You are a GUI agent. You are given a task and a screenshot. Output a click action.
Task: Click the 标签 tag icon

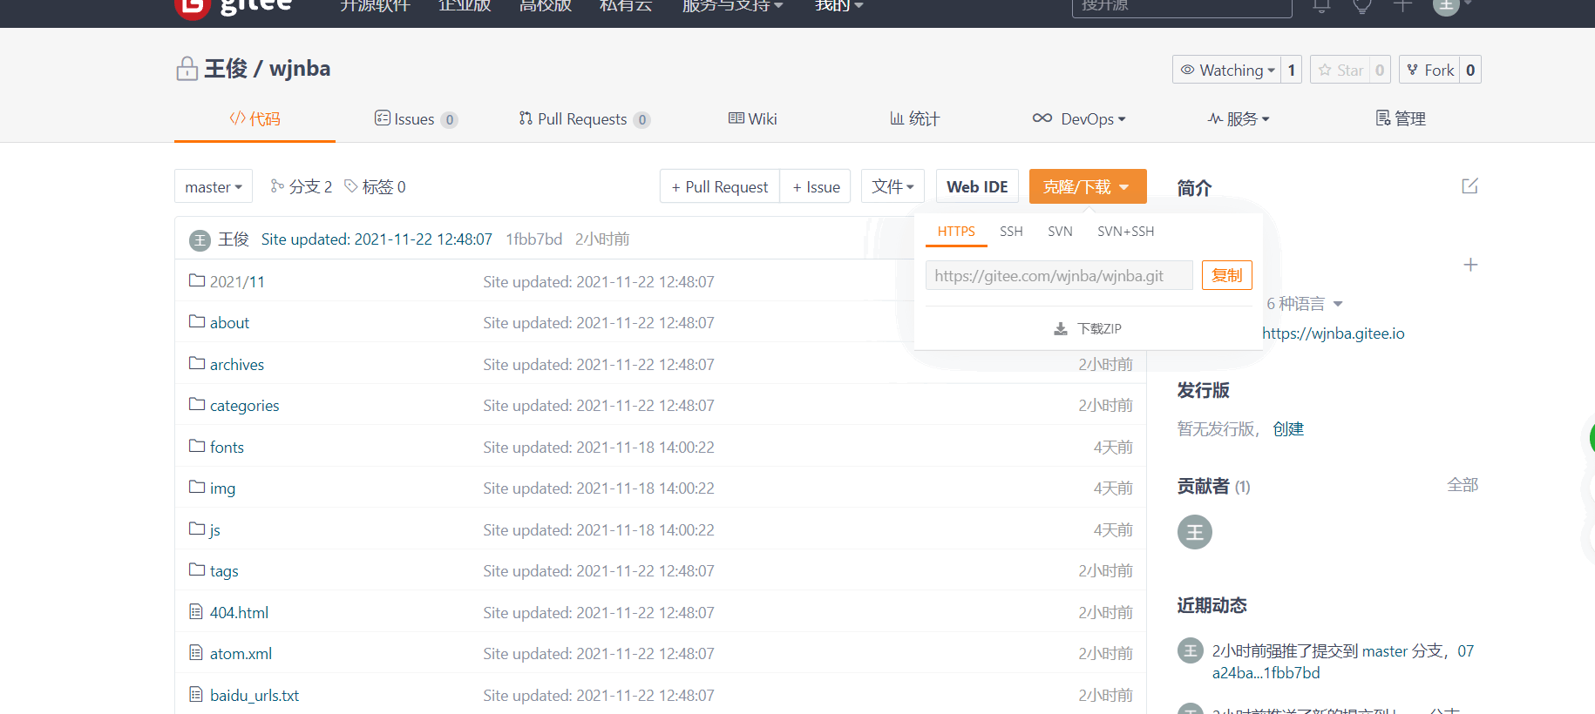click(x=351, y=186)
